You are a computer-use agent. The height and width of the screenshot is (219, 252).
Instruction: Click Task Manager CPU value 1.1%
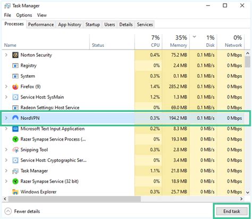[155, 171]
